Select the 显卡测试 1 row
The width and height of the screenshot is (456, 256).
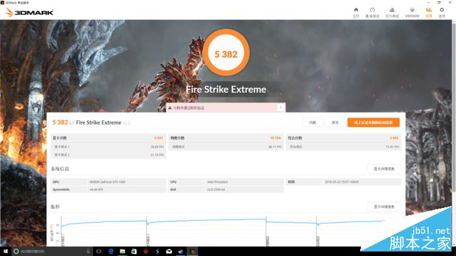[108, 147]
